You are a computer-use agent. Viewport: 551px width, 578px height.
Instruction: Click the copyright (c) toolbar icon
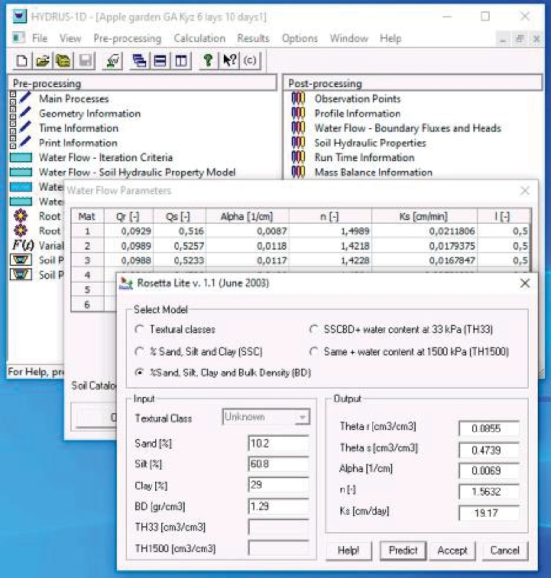coord(250,61)
